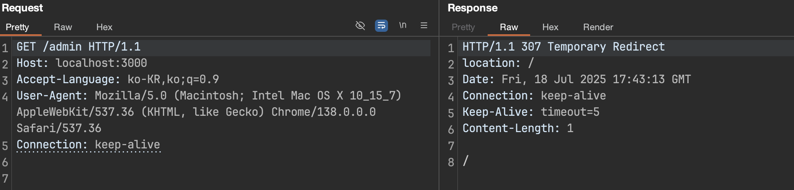The height and width of the screenshot is (190, 794).
Task: Click the Accept-Language header line
Action: click(x=118, y=80)
